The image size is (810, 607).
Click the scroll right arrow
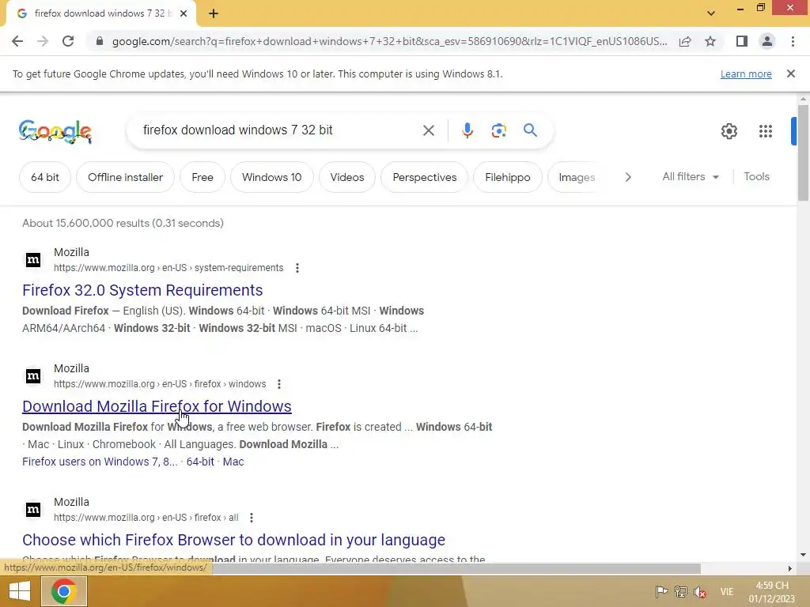coord(789,568)
